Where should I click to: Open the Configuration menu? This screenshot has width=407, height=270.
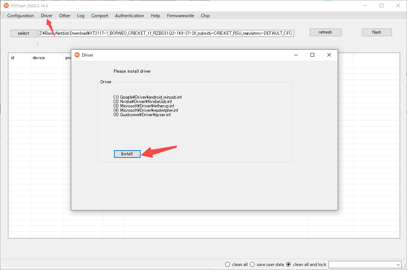20,16
